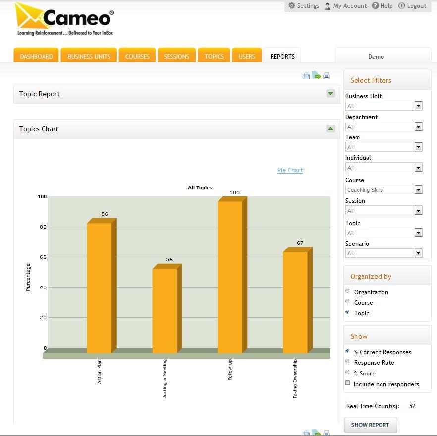Go to the Courses tab
The height and width of the screenshot is (436, 437).
(137, 56)
